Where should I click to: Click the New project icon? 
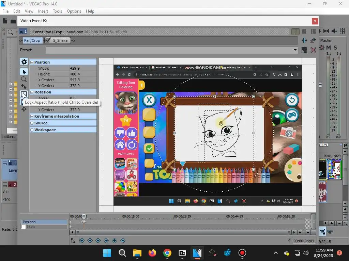(x=5, y=21)
